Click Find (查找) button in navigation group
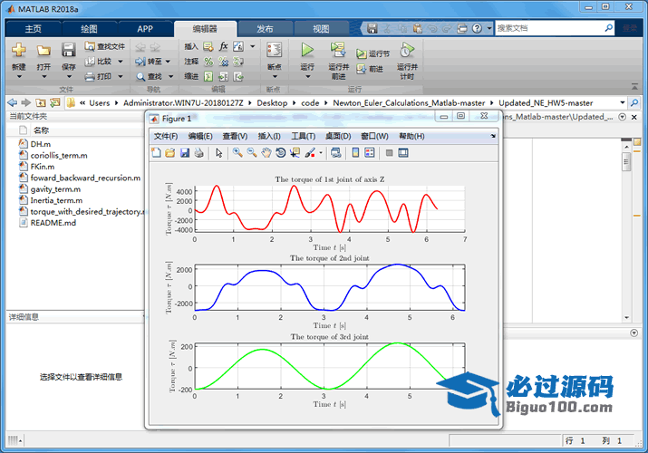 [150, 76]
